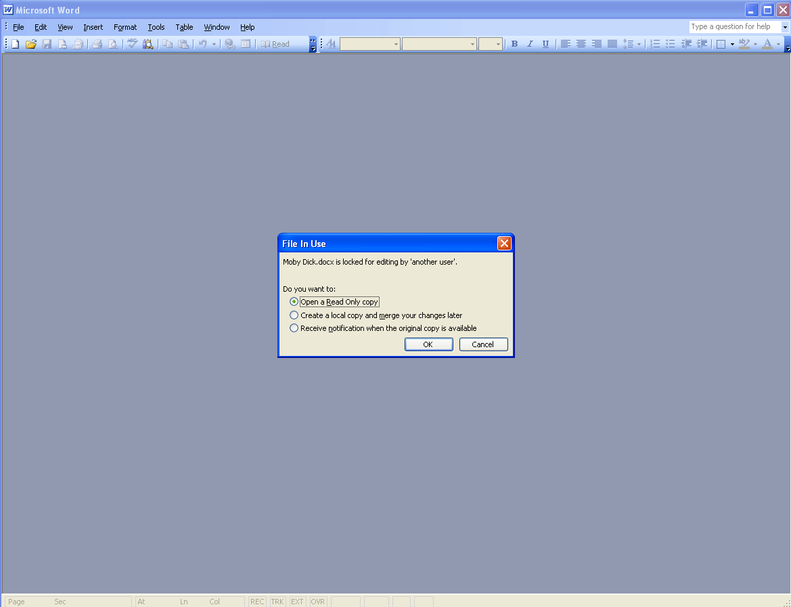The width and height of the screenshot is (791, 607).
Task: Toggle the REC status bar indicator
Action: tap(257, 602)
